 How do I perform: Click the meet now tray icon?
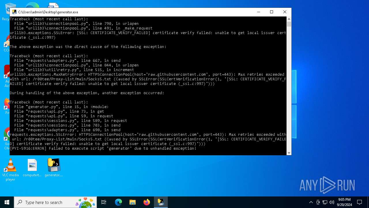coord(318,202)
